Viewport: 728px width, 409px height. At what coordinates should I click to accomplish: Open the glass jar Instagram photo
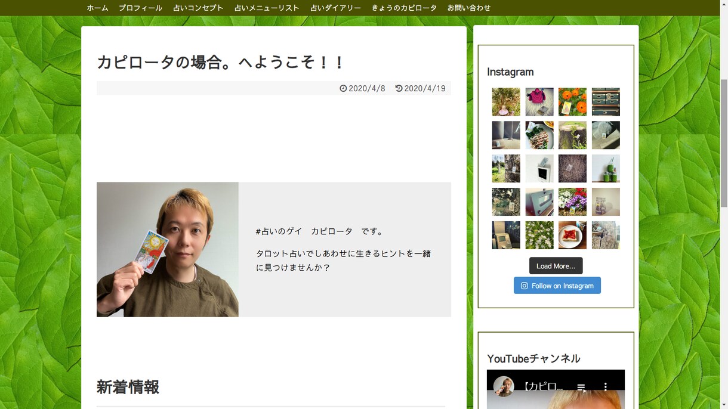click(x=606, y=202)
